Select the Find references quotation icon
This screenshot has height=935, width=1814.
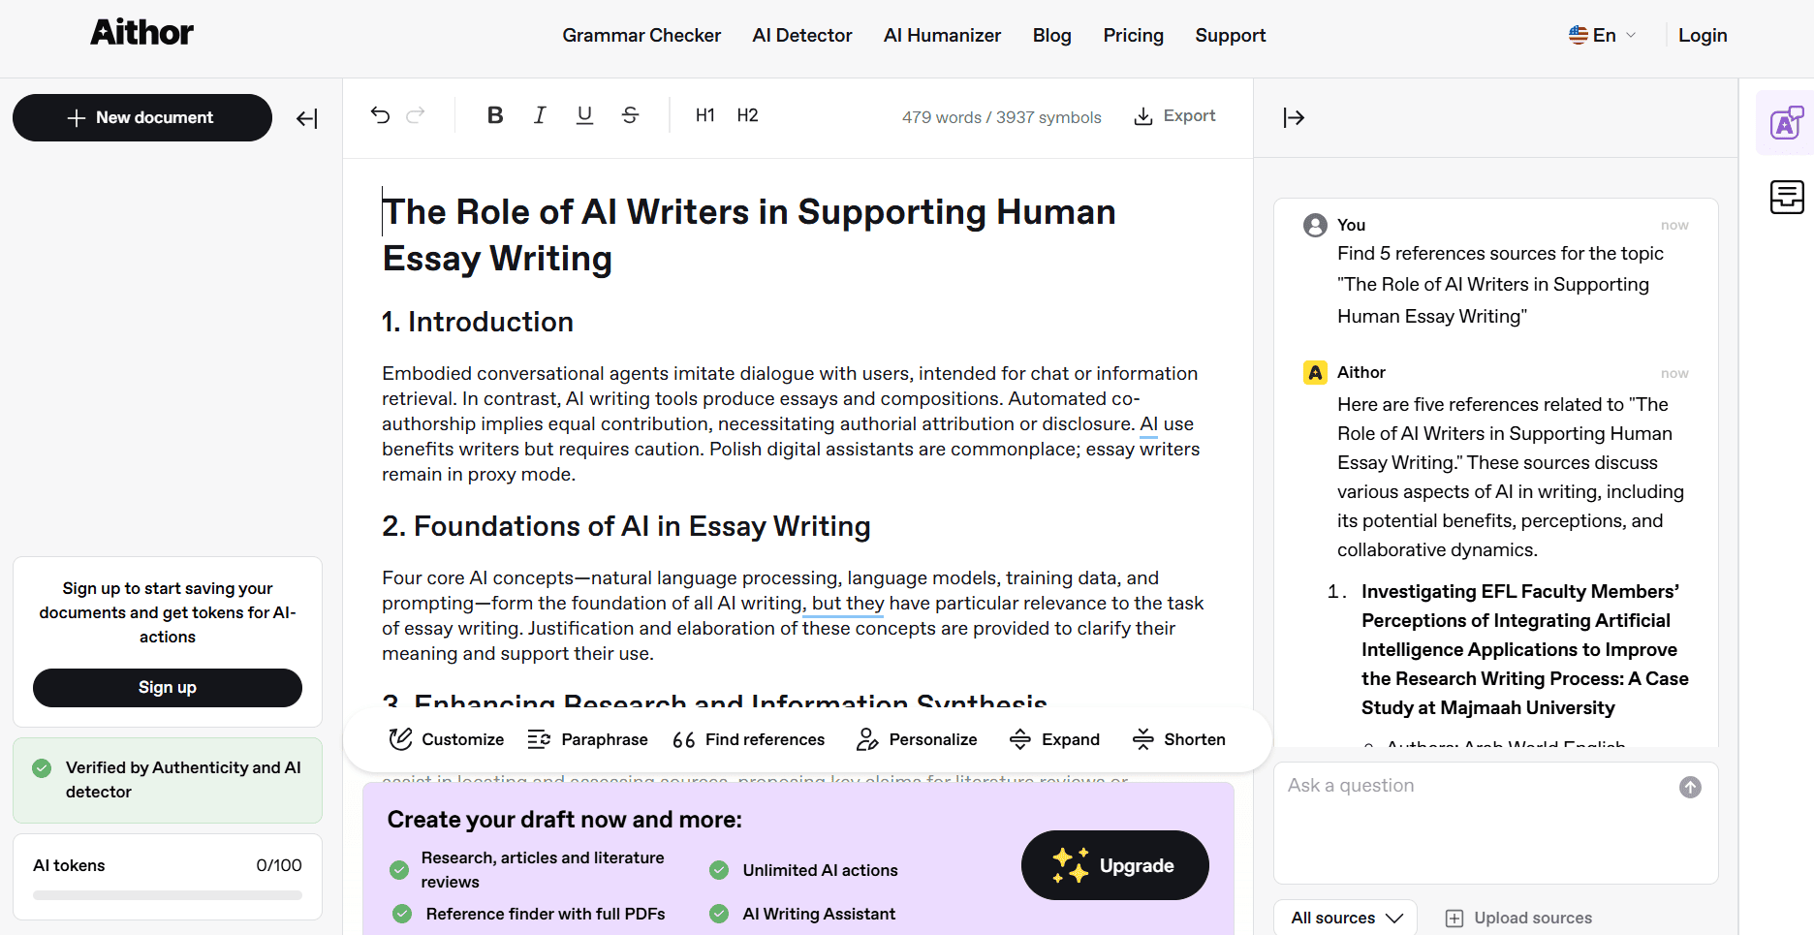(683, 738)
